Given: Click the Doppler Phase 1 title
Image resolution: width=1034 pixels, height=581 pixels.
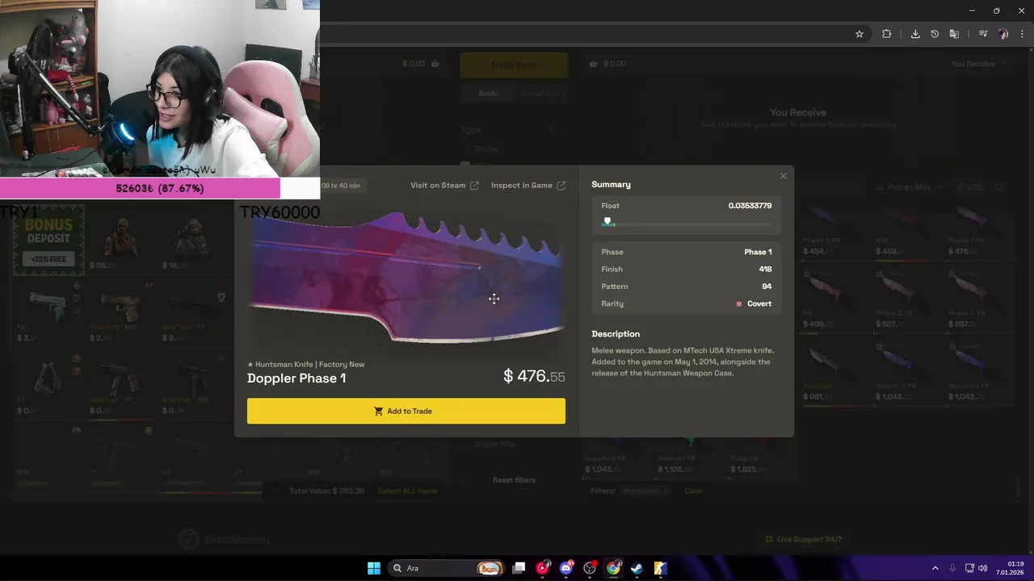Looking at the screenshot, I should 296,378.
